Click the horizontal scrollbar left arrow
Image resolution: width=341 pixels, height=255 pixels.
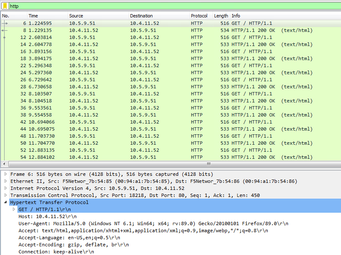[4, 164]
